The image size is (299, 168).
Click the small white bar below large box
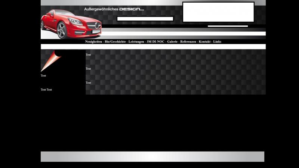click(228, 26)
